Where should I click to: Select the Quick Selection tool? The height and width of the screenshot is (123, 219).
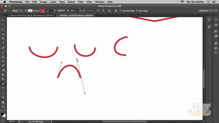tap(3, 34)
